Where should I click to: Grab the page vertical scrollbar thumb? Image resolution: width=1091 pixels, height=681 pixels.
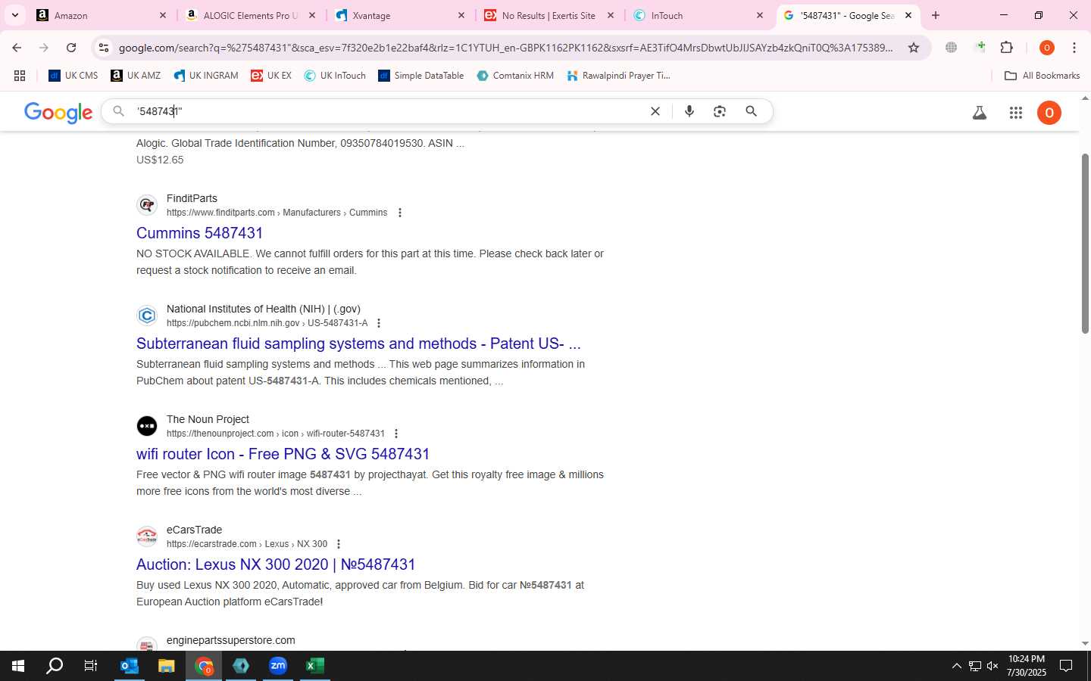point(1085,244)
